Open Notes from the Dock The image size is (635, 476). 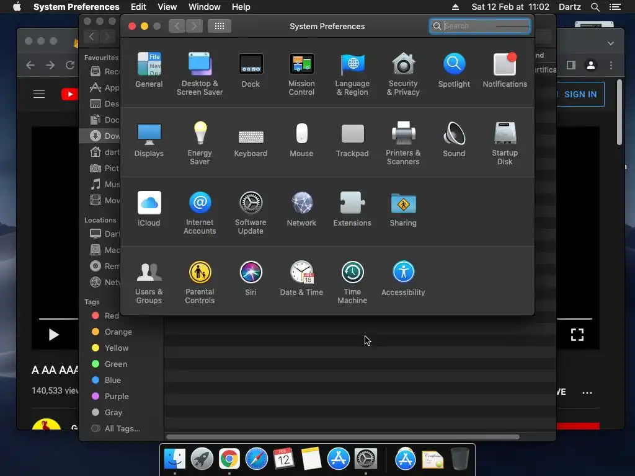[x=311, y=459]
